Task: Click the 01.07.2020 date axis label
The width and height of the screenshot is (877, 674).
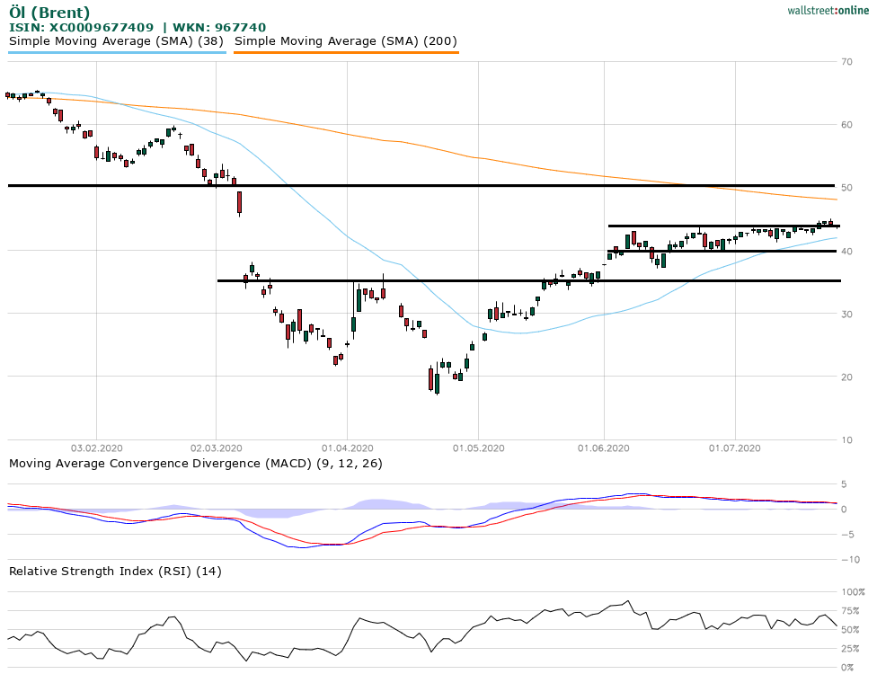Action: point(735,448)
